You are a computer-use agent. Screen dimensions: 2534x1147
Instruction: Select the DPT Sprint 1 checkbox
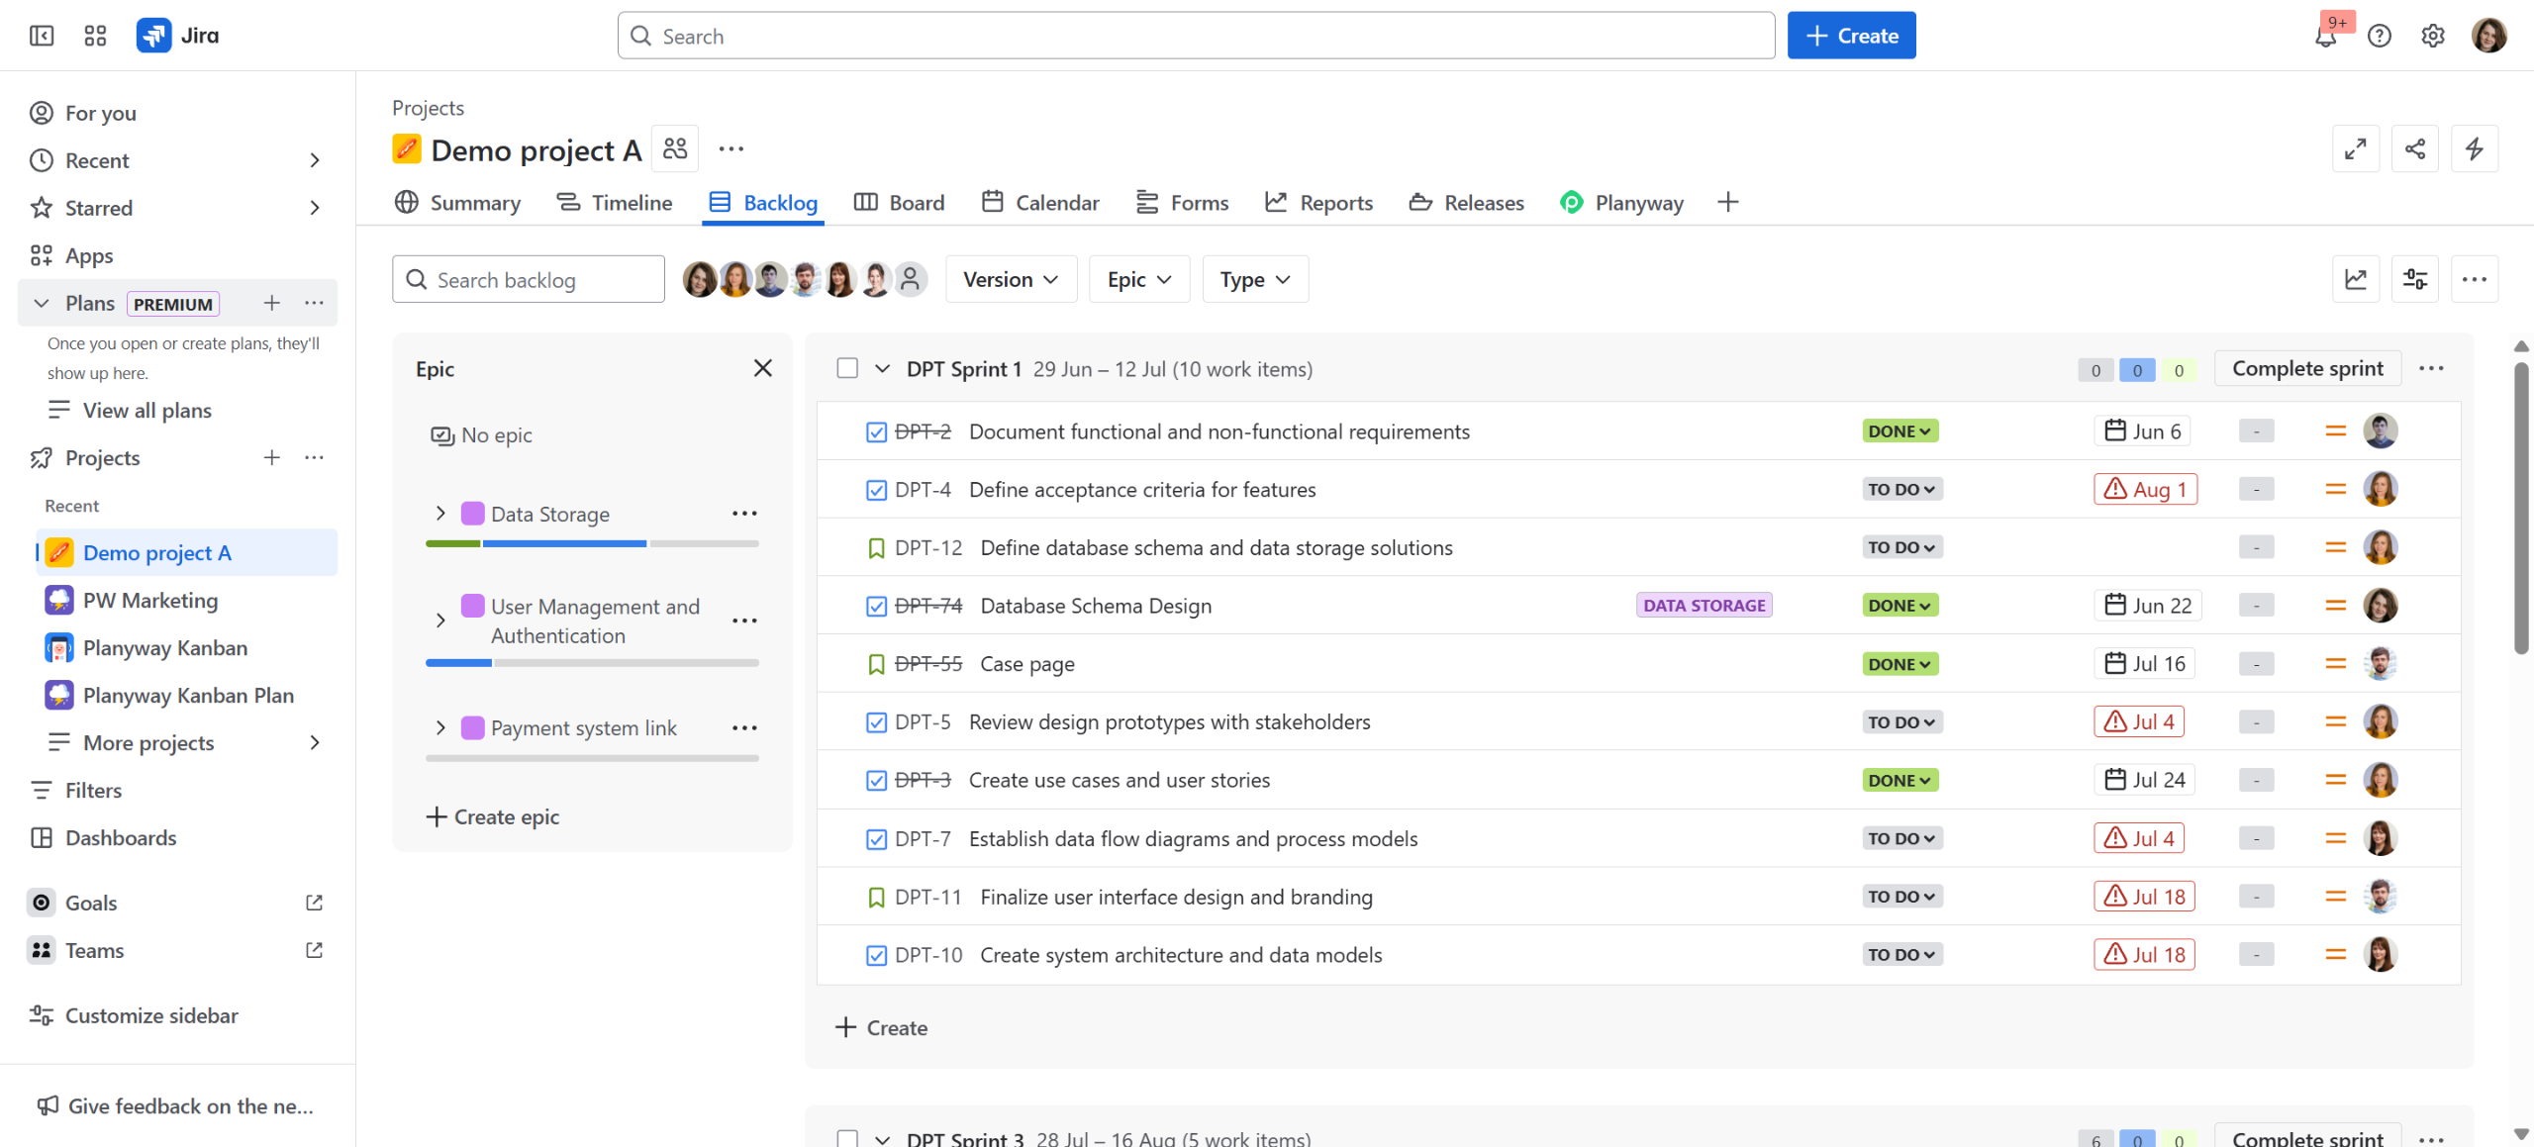click(x=847, y=368)
